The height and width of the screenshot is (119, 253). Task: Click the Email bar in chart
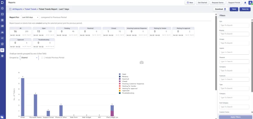[23, 97]
